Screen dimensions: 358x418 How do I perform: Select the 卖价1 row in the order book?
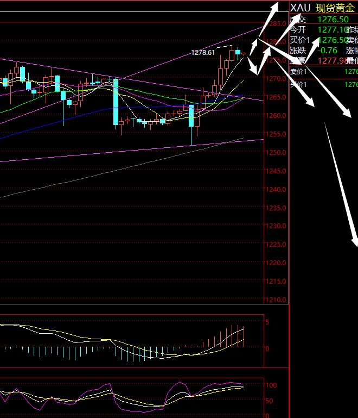coord(324,72)
